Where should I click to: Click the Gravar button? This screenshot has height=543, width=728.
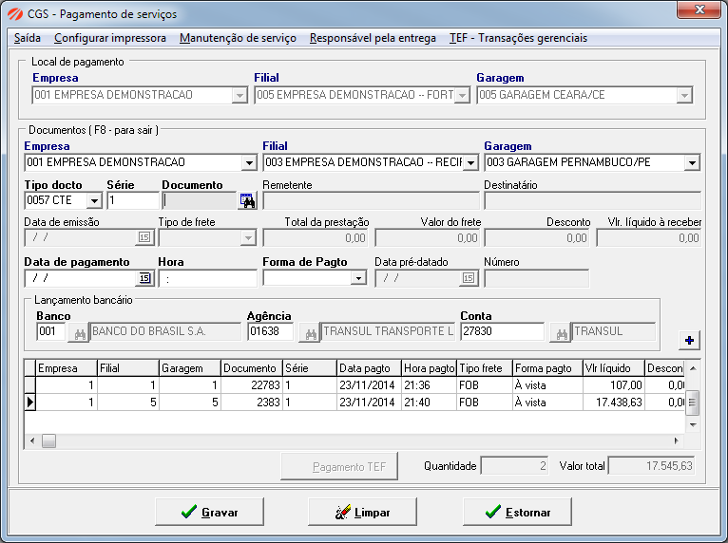(x=209, y=512)
